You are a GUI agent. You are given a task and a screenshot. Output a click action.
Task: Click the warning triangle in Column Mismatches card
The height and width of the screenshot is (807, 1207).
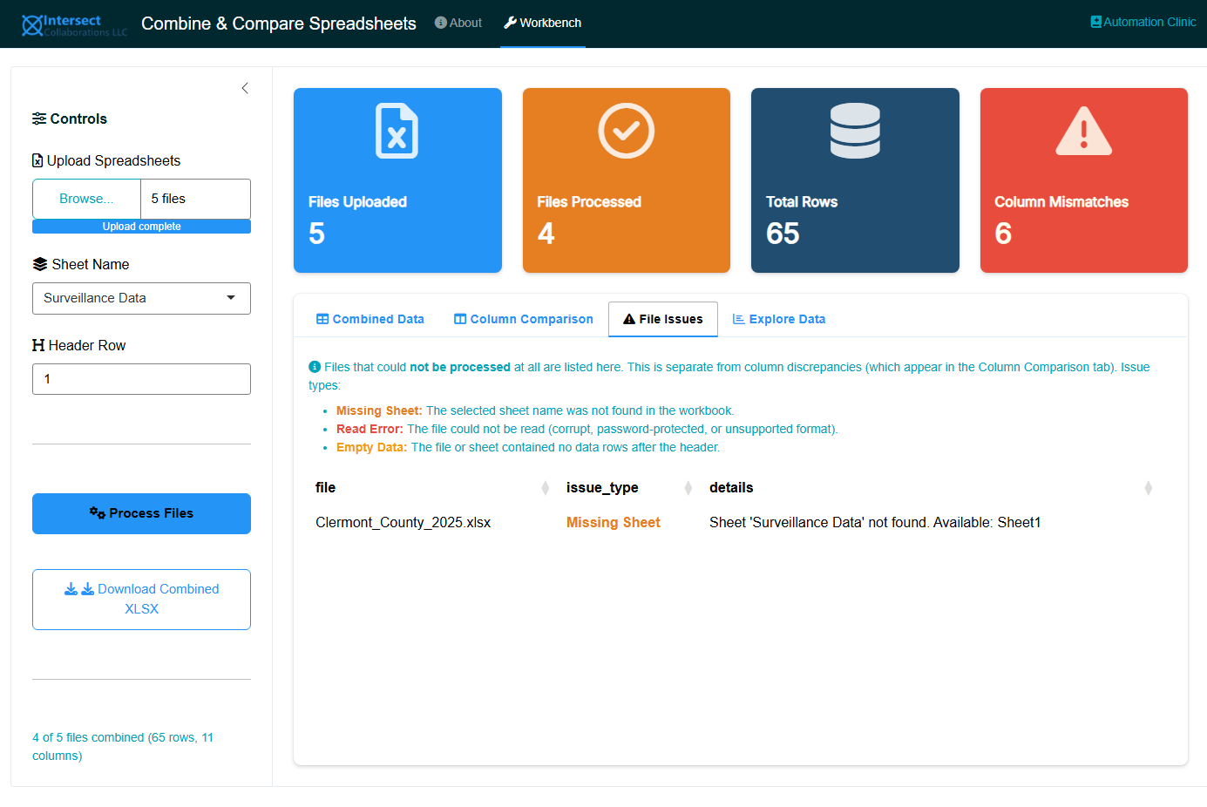click(x=1083, y=132)
